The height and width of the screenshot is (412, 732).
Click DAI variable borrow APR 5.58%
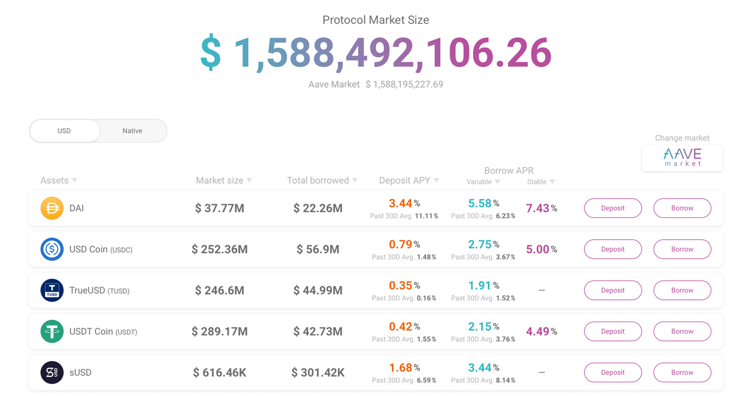(483, 203)
